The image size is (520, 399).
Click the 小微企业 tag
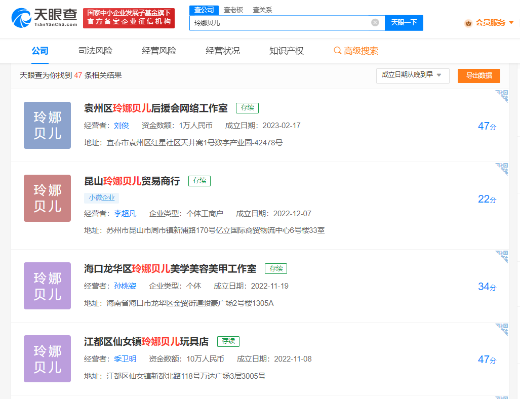102,198
